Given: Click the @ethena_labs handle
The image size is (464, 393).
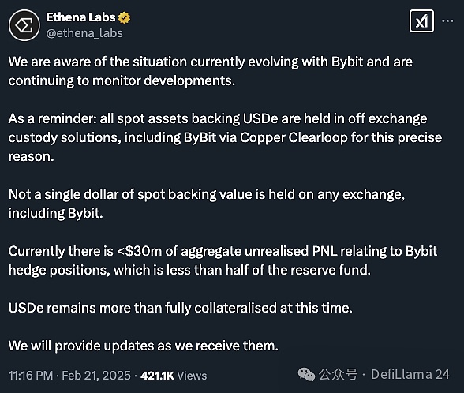Looking at the screenshot, I should pyautogui.click(x=84, y=33).
